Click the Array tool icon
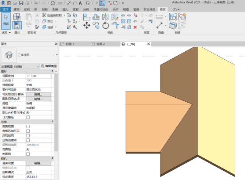245x180 pixels. click(x=123, y=21)
